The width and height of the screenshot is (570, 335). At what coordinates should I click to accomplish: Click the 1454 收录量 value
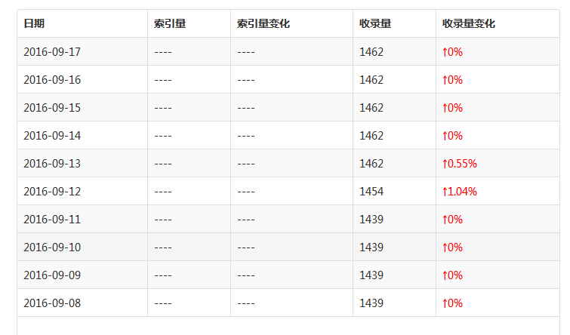371,192
